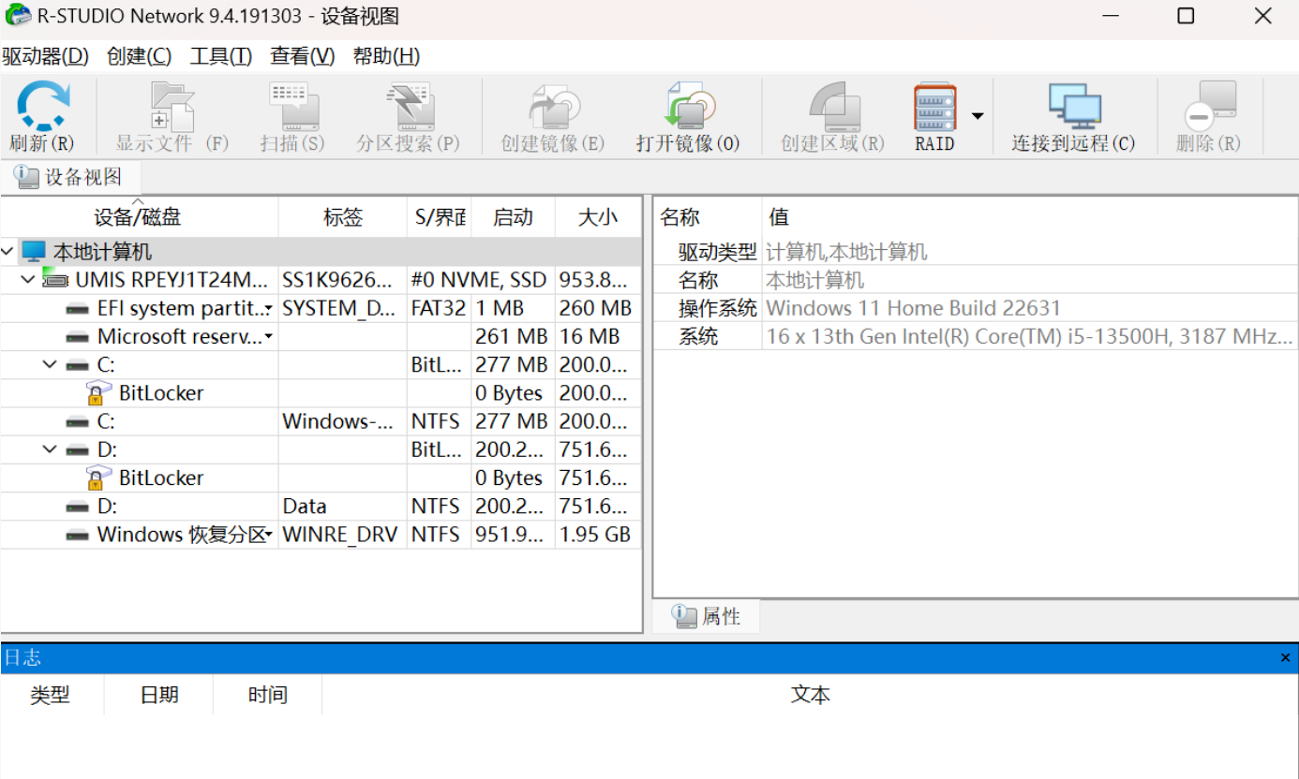The image size is (1299, 779).
Task: Collapse the 本地计算机 tree node
Action: click(x=8, y=252)
